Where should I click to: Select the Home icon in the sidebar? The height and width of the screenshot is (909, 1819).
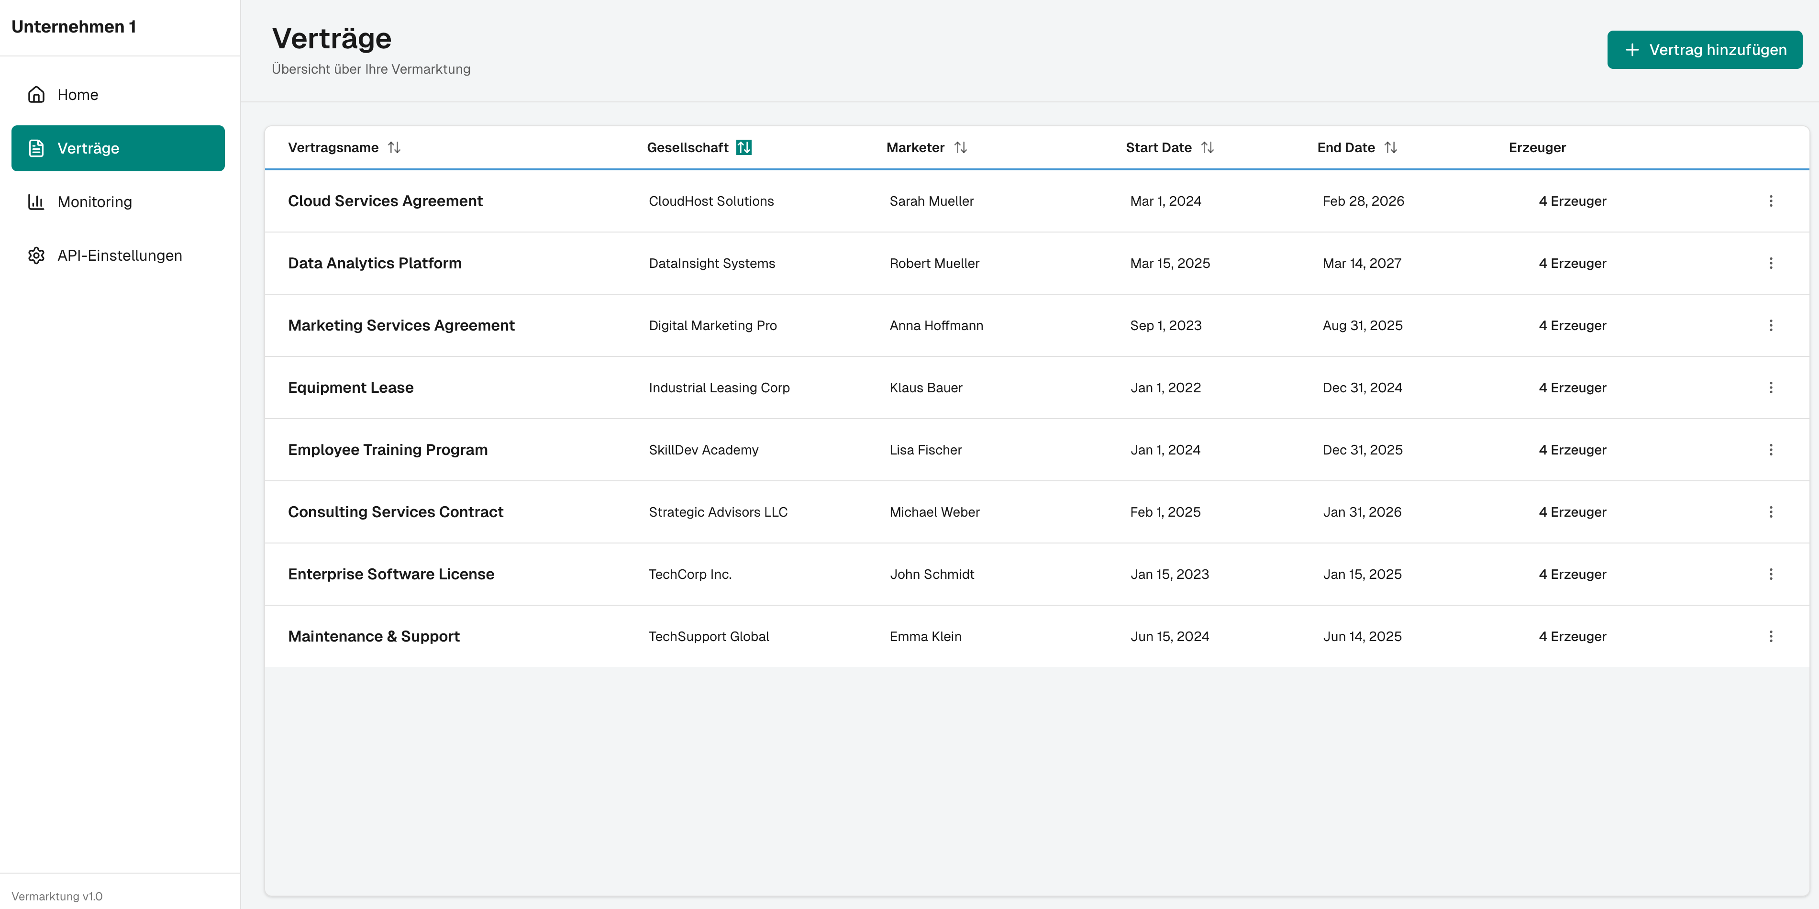[36, 94]
